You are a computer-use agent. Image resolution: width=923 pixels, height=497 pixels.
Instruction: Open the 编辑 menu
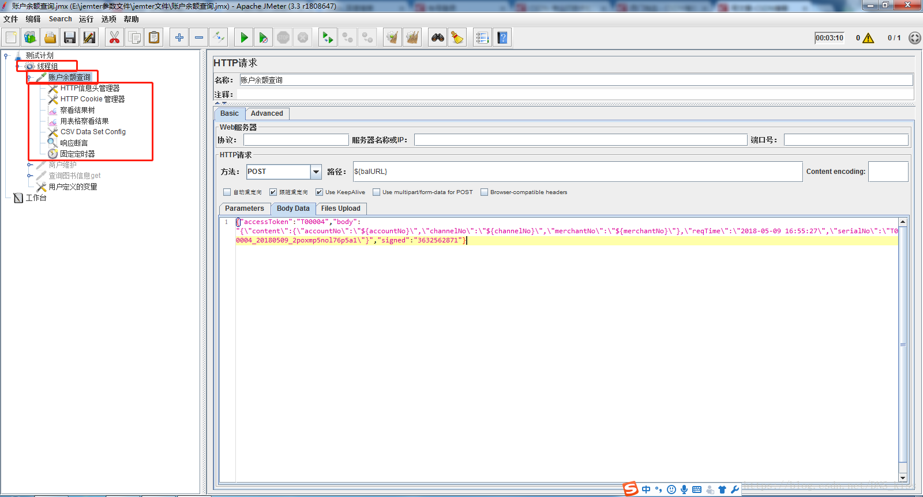[x=33, y=19]
